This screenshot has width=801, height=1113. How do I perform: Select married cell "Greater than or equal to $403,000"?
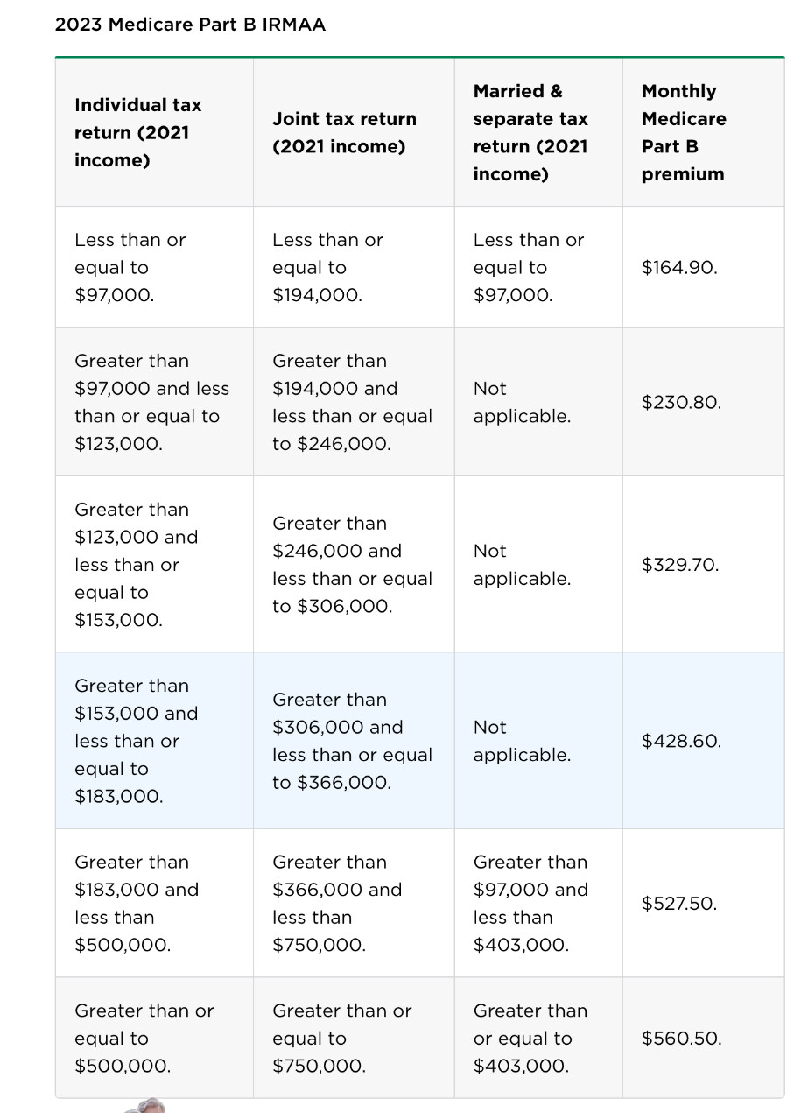[x=530, y=1039]
